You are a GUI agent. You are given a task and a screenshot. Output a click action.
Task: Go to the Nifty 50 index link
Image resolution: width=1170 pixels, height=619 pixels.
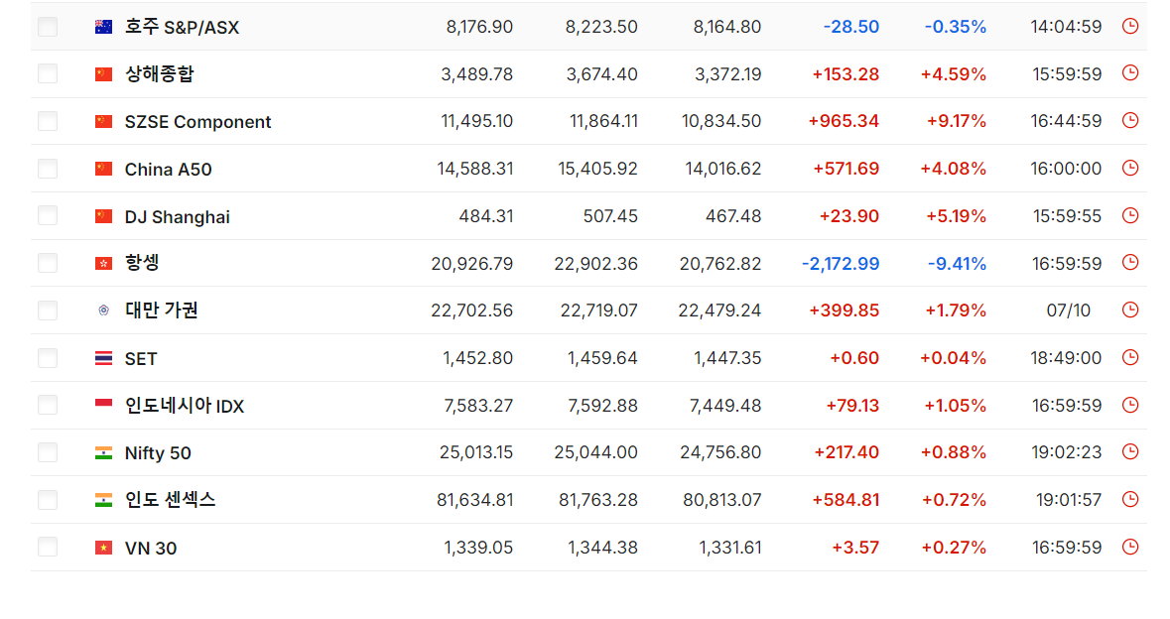point(158,452)
